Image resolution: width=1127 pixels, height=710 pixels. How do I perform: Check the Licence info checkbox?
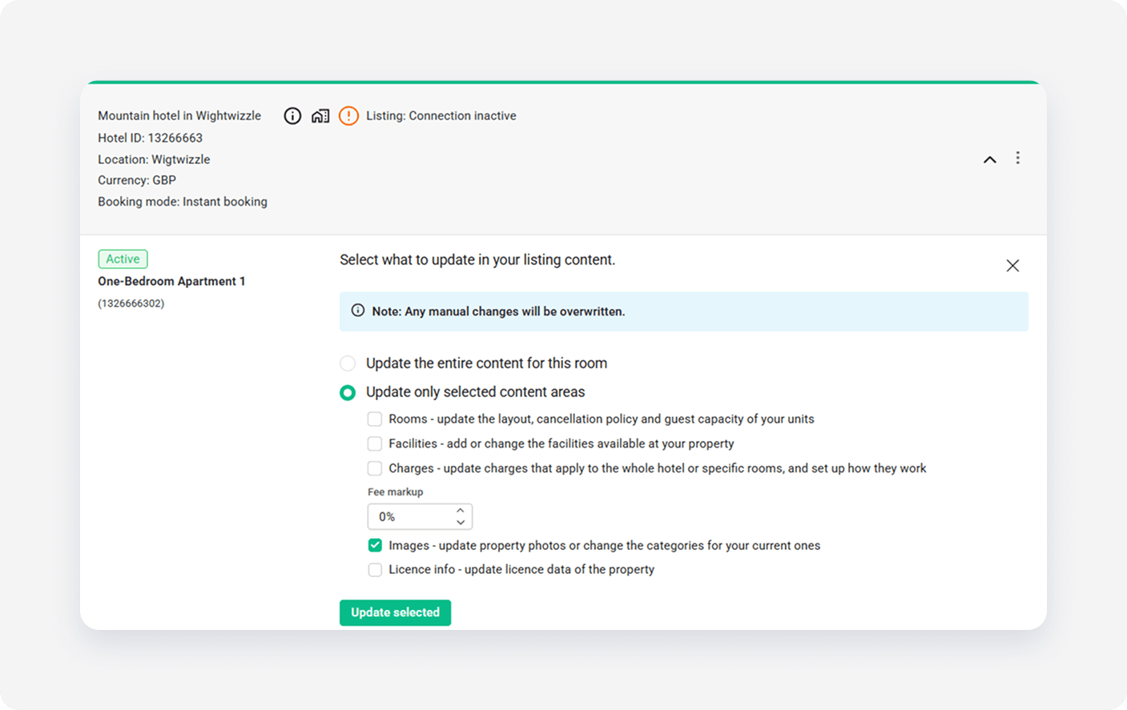(x=375, y=570)
